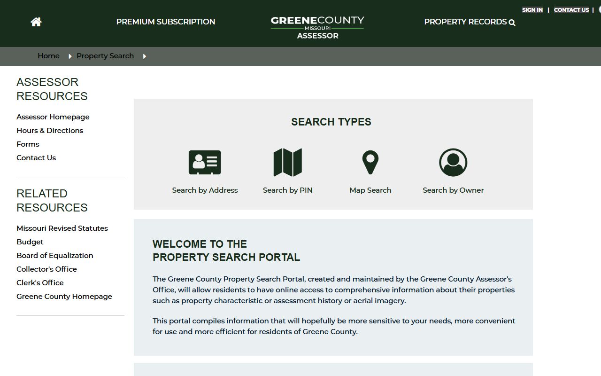The height and width of the screenshot is (376, 601).
Task: Click Contact Us in Assessor Resources
Action: [36, 158]
